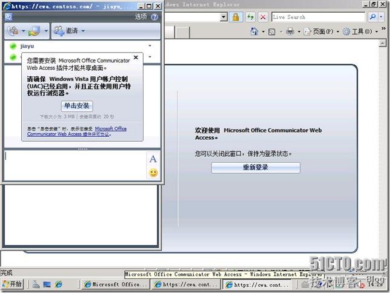Image resolution: width=390 pixels, height=293 pixels.
Task: Click the show desktop quick launch icon
Action: (47, 285)
